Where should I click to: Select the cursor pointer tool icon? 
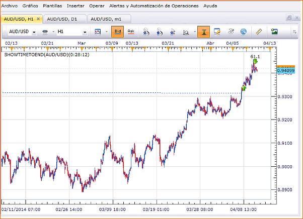click(x=173, y=32)
